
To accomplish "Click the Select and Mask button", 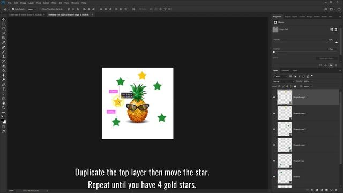I will 326,58.
